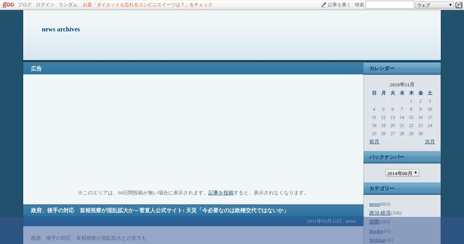Go to 次月 in calendar

[430, 142]
